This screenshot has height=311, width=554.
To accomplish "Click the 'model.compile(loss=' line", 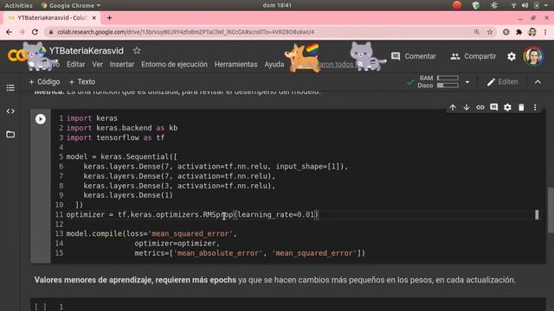I will tap(151, 233).
